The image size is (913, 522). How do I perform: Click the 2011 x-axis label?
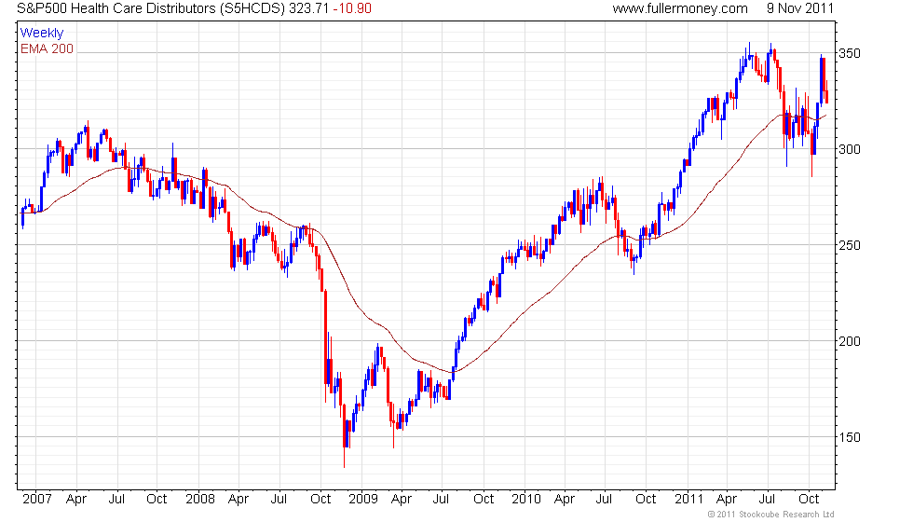click(x=688, y=500)
